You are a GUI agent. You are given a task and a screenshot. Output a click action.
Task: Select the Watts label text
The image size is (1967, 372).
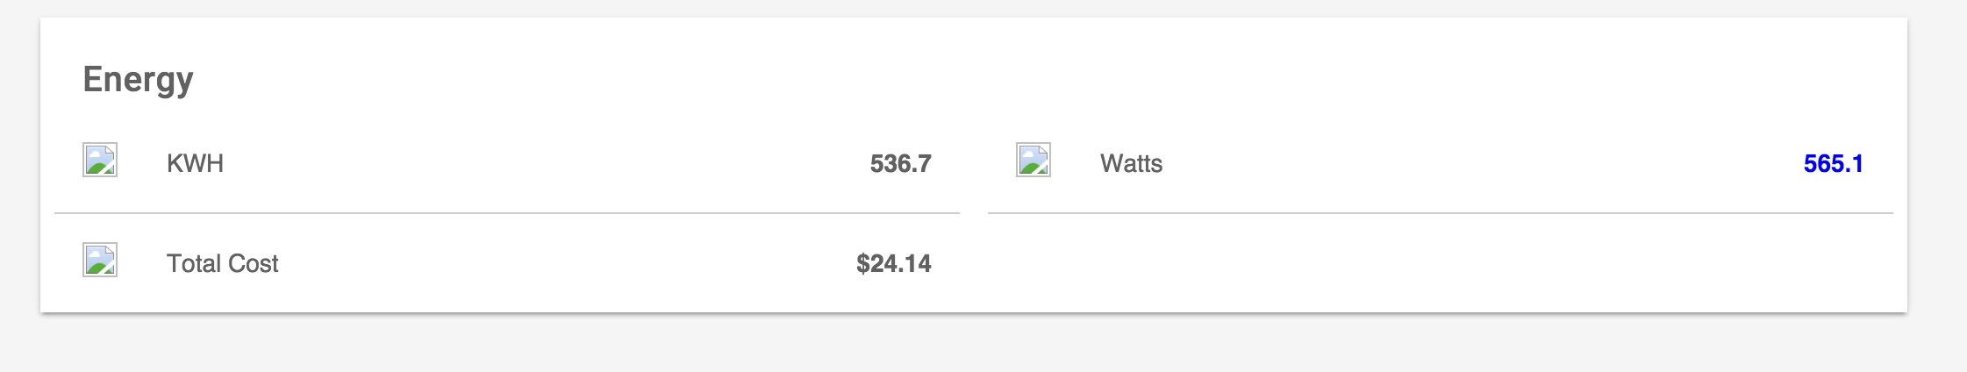pos(1131,164)
